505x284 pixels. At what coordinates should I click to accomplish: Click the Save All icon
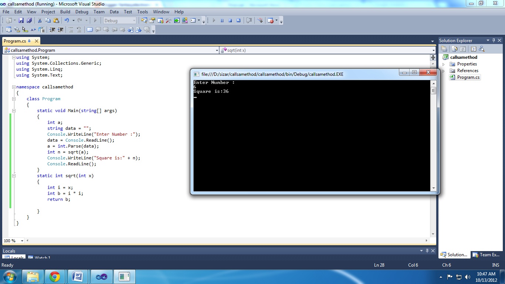coord(29,21)
